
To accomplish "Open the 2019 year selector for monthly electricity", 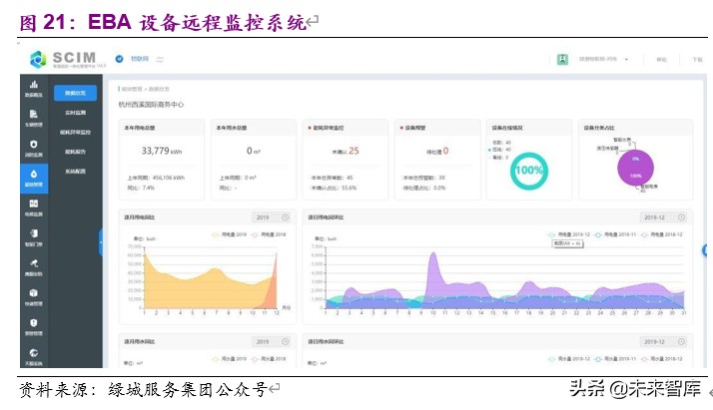I will click(x=271, y=217).
